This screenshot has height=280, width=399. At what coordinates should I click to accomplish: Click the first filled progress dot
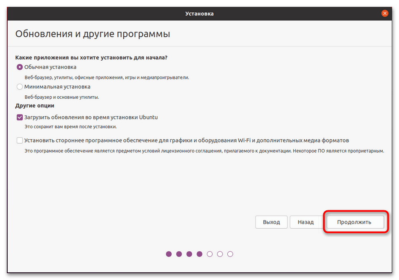[x=169, y=254]
